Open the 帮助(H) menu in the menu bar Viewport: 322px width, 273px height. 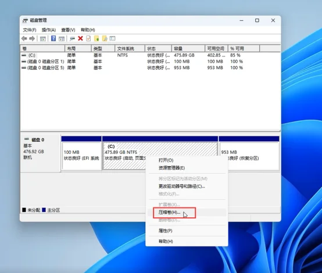pos(88,30)
